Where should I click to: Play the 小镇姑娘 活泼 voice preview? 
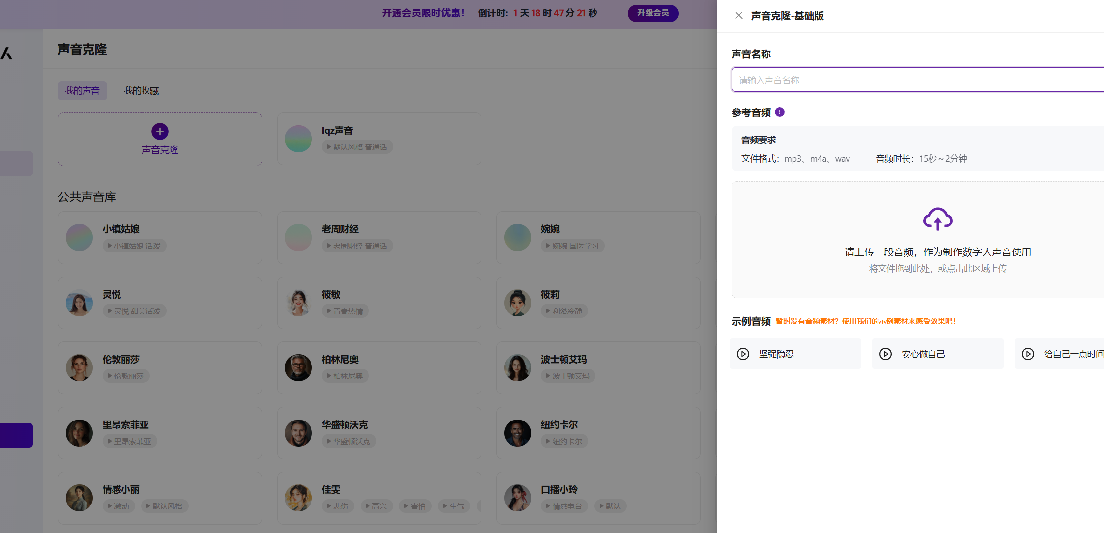click(134, 246)
